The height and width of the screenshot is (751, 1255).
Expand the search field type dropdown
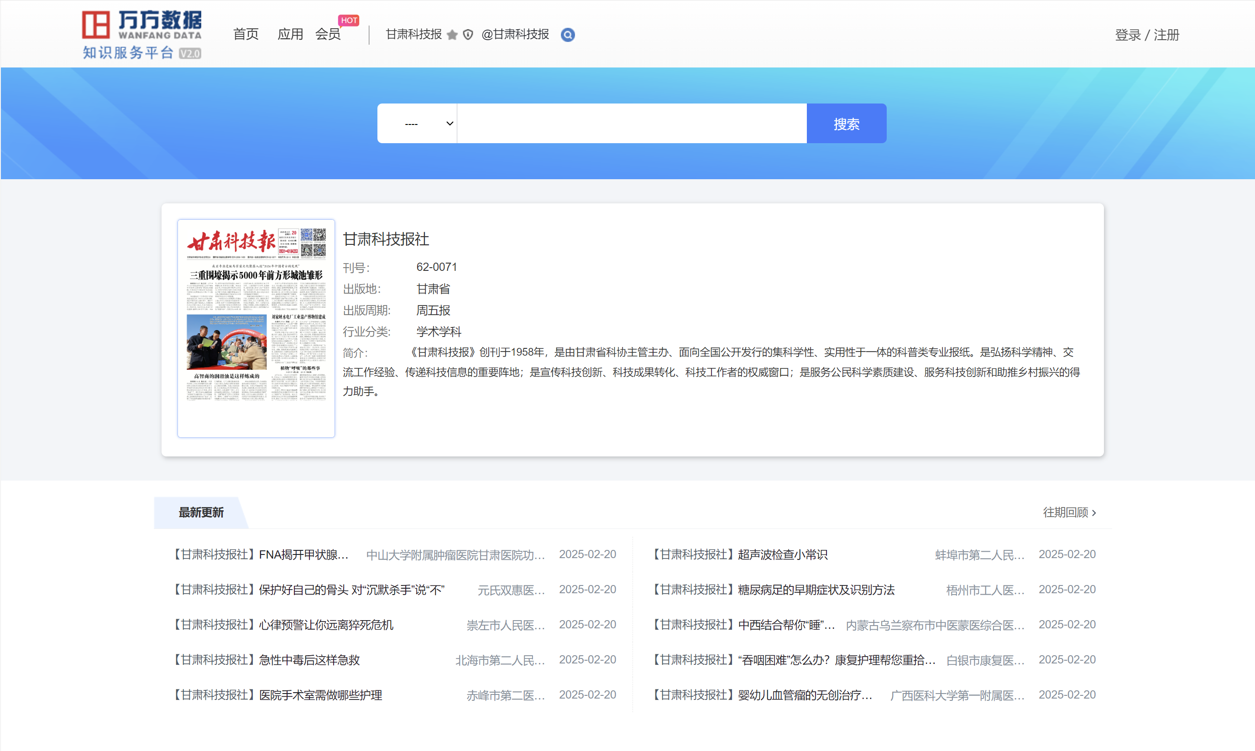pyautogui.click(x=417, y=124)
